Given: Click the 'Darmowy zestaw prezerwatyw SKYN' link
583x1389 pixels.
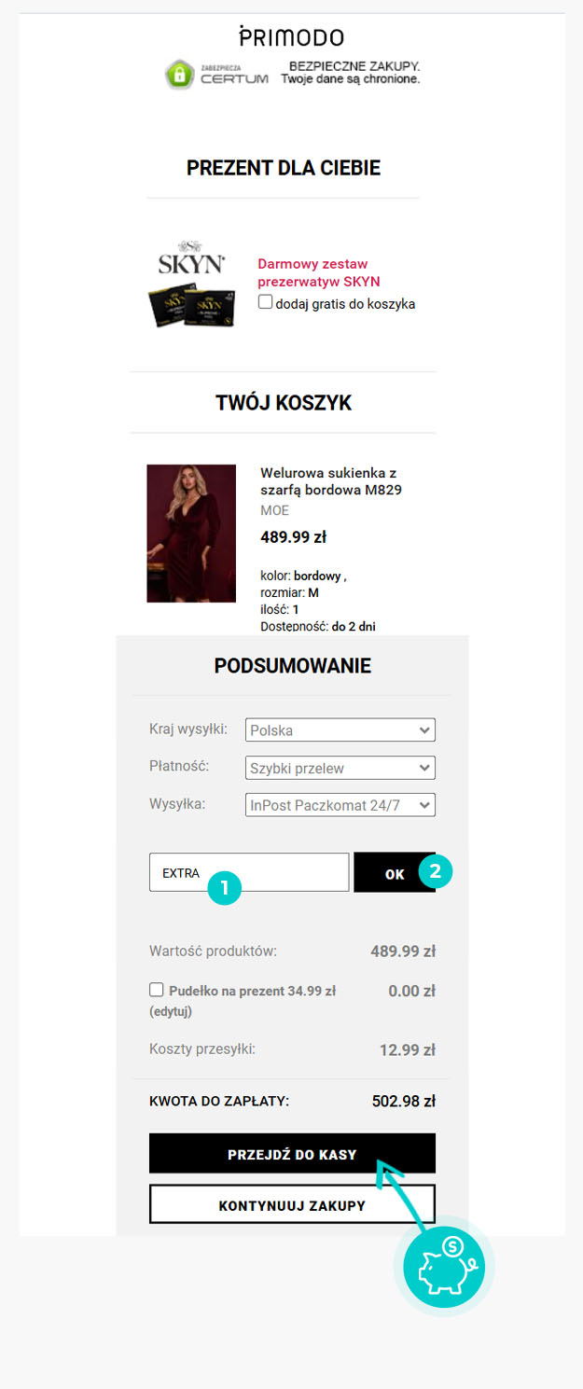Looking at the screenshot, I should [319, 272].
